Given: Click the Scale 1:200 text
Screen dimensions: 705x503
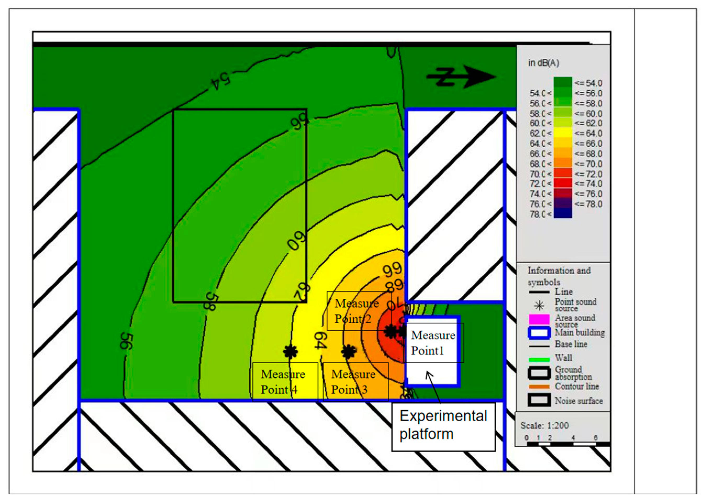Looking at the screenshot, I should (544, 425).
